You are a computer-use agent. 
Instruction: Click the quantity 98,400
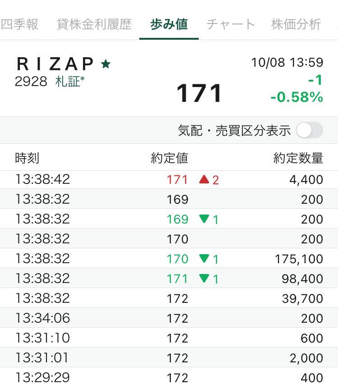click(302, 279)
